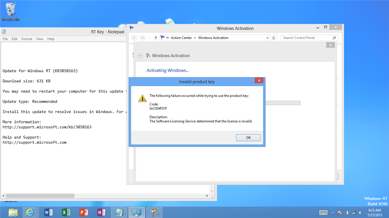Open the network signal tray icon
The height and width of the screenshot is (218, 389).
click(353, 213)
